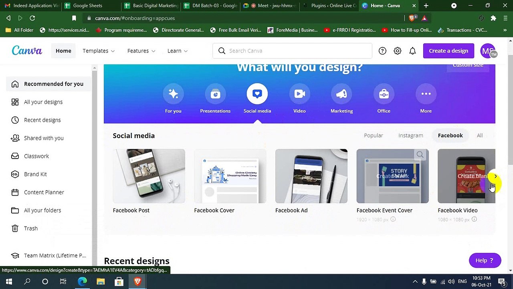Select the Office category icon
Screen dimensions: 513x289
[x=384, y=94]
